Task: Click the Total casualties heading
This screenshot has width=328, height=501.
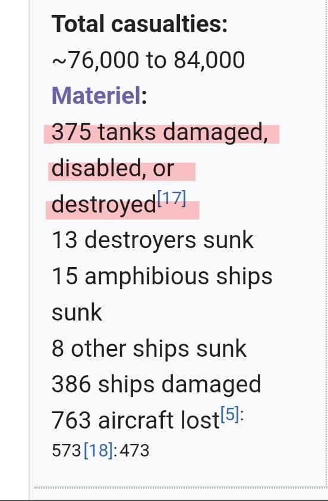Action: tap(140, 24)
